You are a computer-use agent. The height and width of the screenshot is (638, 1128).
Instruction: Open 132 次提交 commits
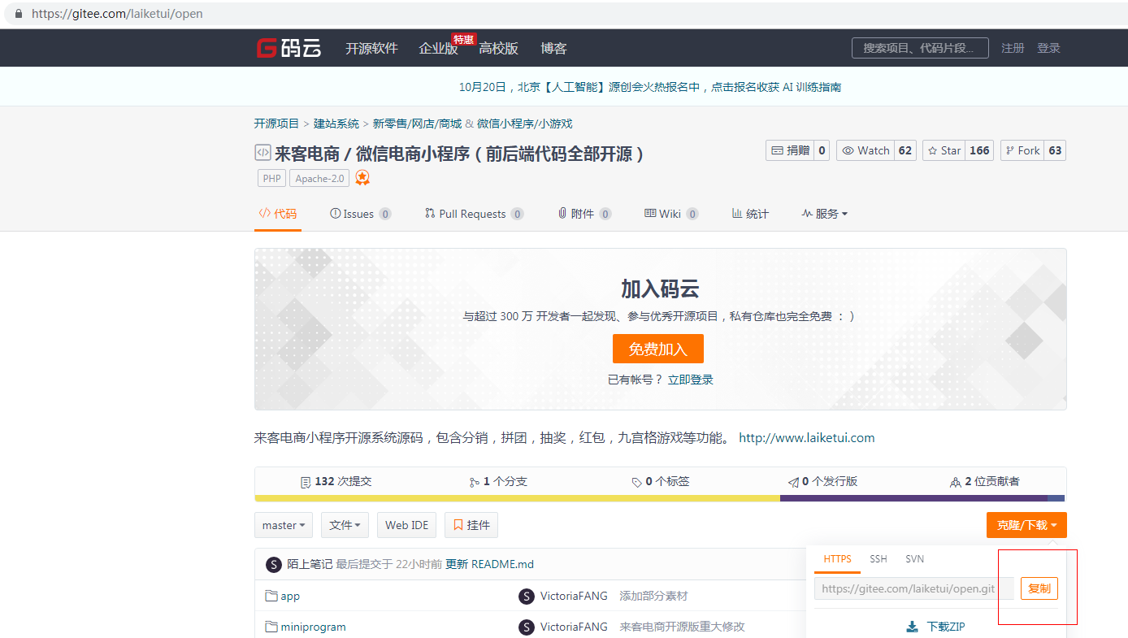[336, 481]
